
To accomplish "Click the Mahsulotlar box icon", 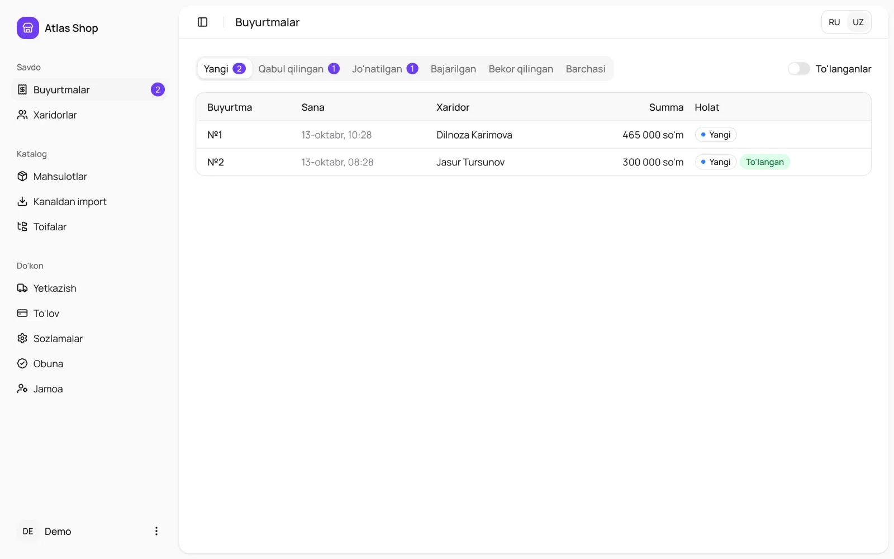I will pos(22,176).
